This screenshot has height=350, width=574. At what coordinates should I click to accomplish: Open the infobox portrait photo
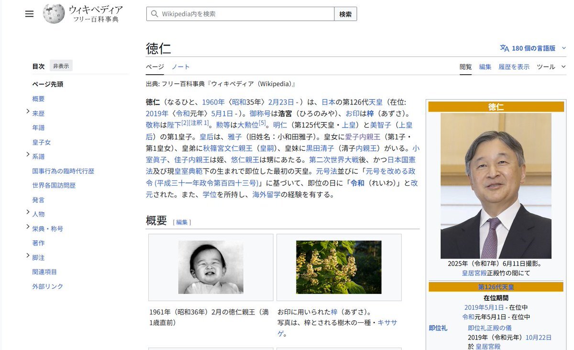(x=496, y=186)
